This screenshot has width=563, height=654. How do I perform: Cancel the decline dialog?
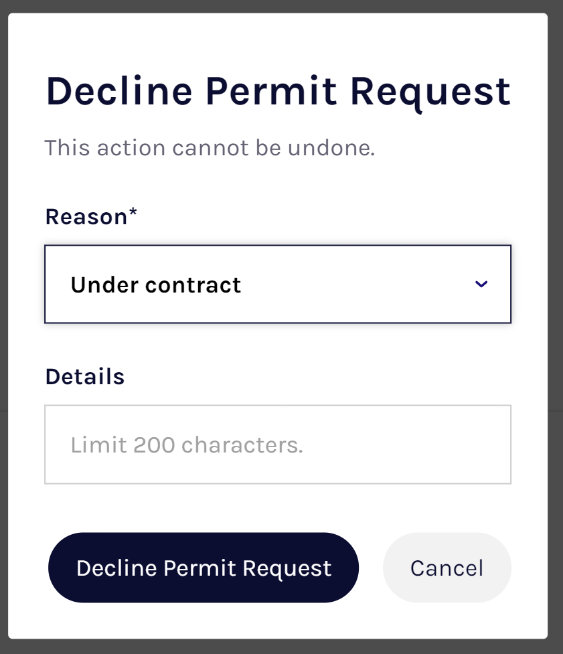[447, 568]
